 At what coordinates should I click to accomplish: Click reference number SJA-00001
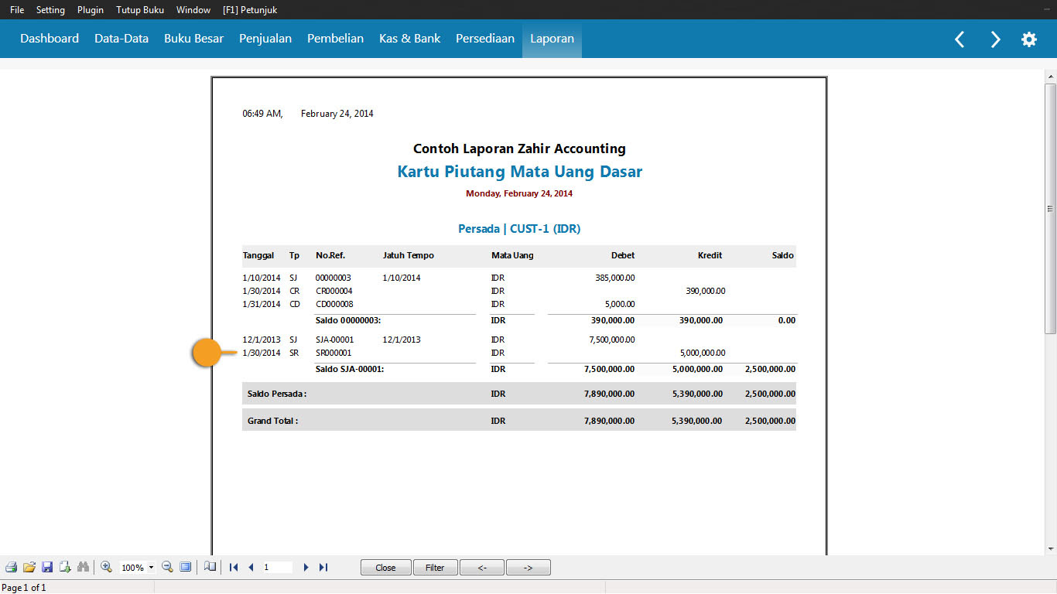(335, 340)
